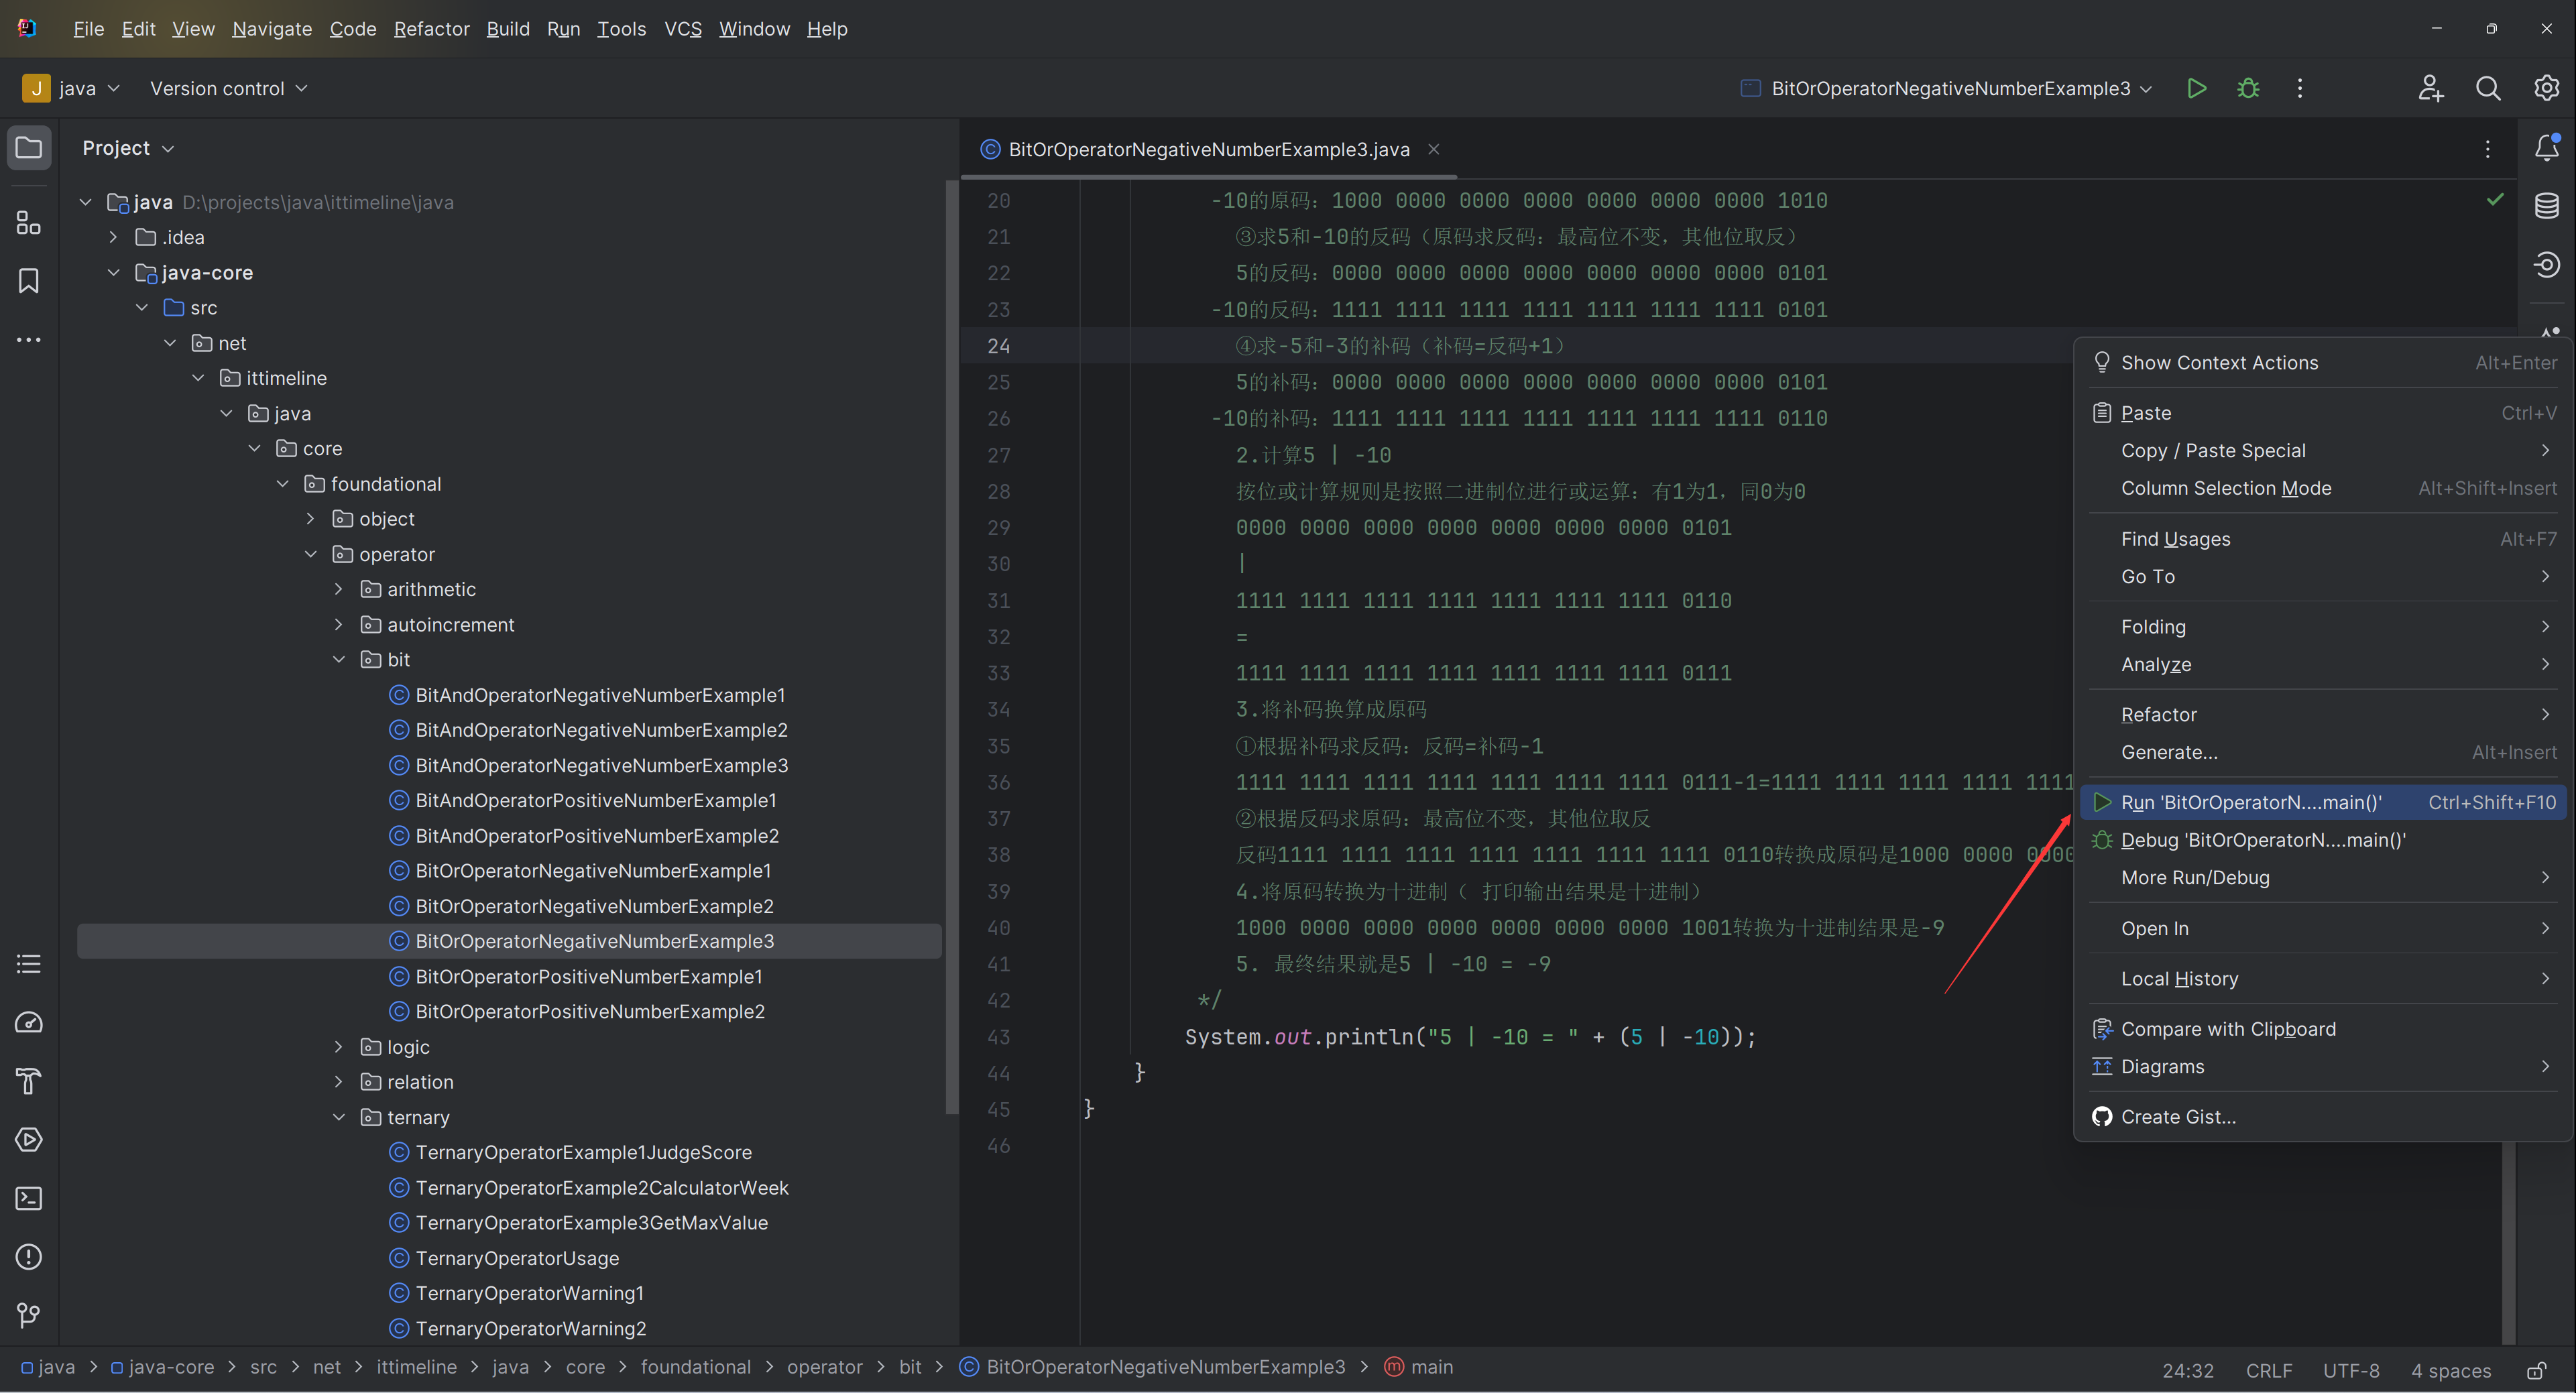Select Find Usages in context menu
2576x1393 pixels.
(2323, 539)
